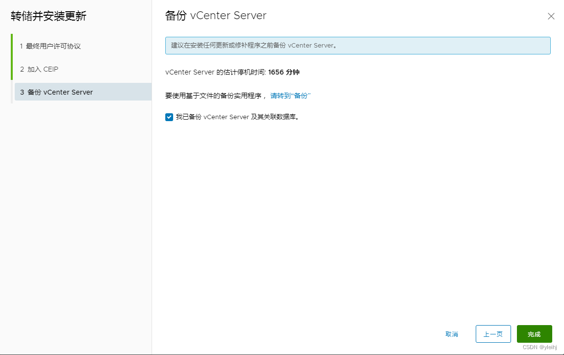Click the 完成 button
Viewport: 564px width, 355px height.
[534, 334]
